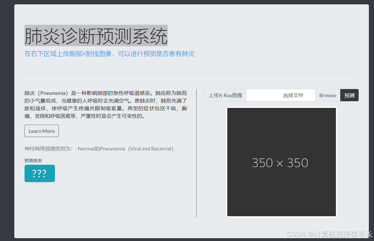Click the 350 × 350 image placeholder
Image resolution: width=374 pixels, height=241 pixels.
[x=281, y=162]
